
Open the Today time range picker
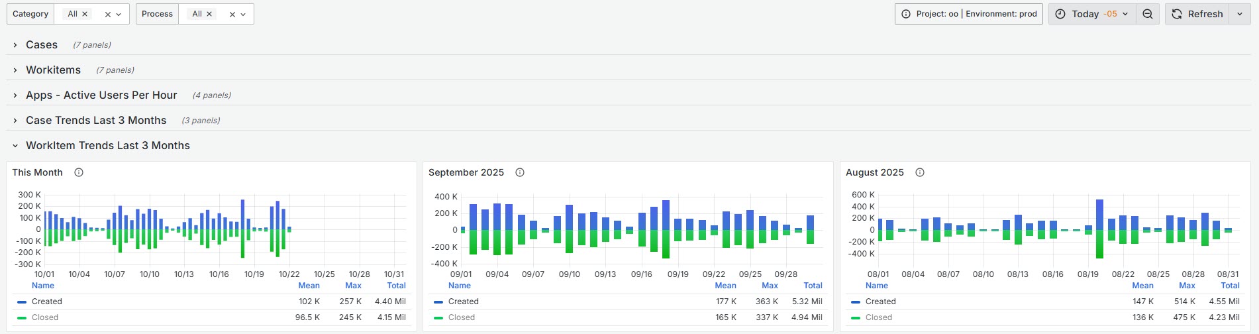click(1093, 14)
